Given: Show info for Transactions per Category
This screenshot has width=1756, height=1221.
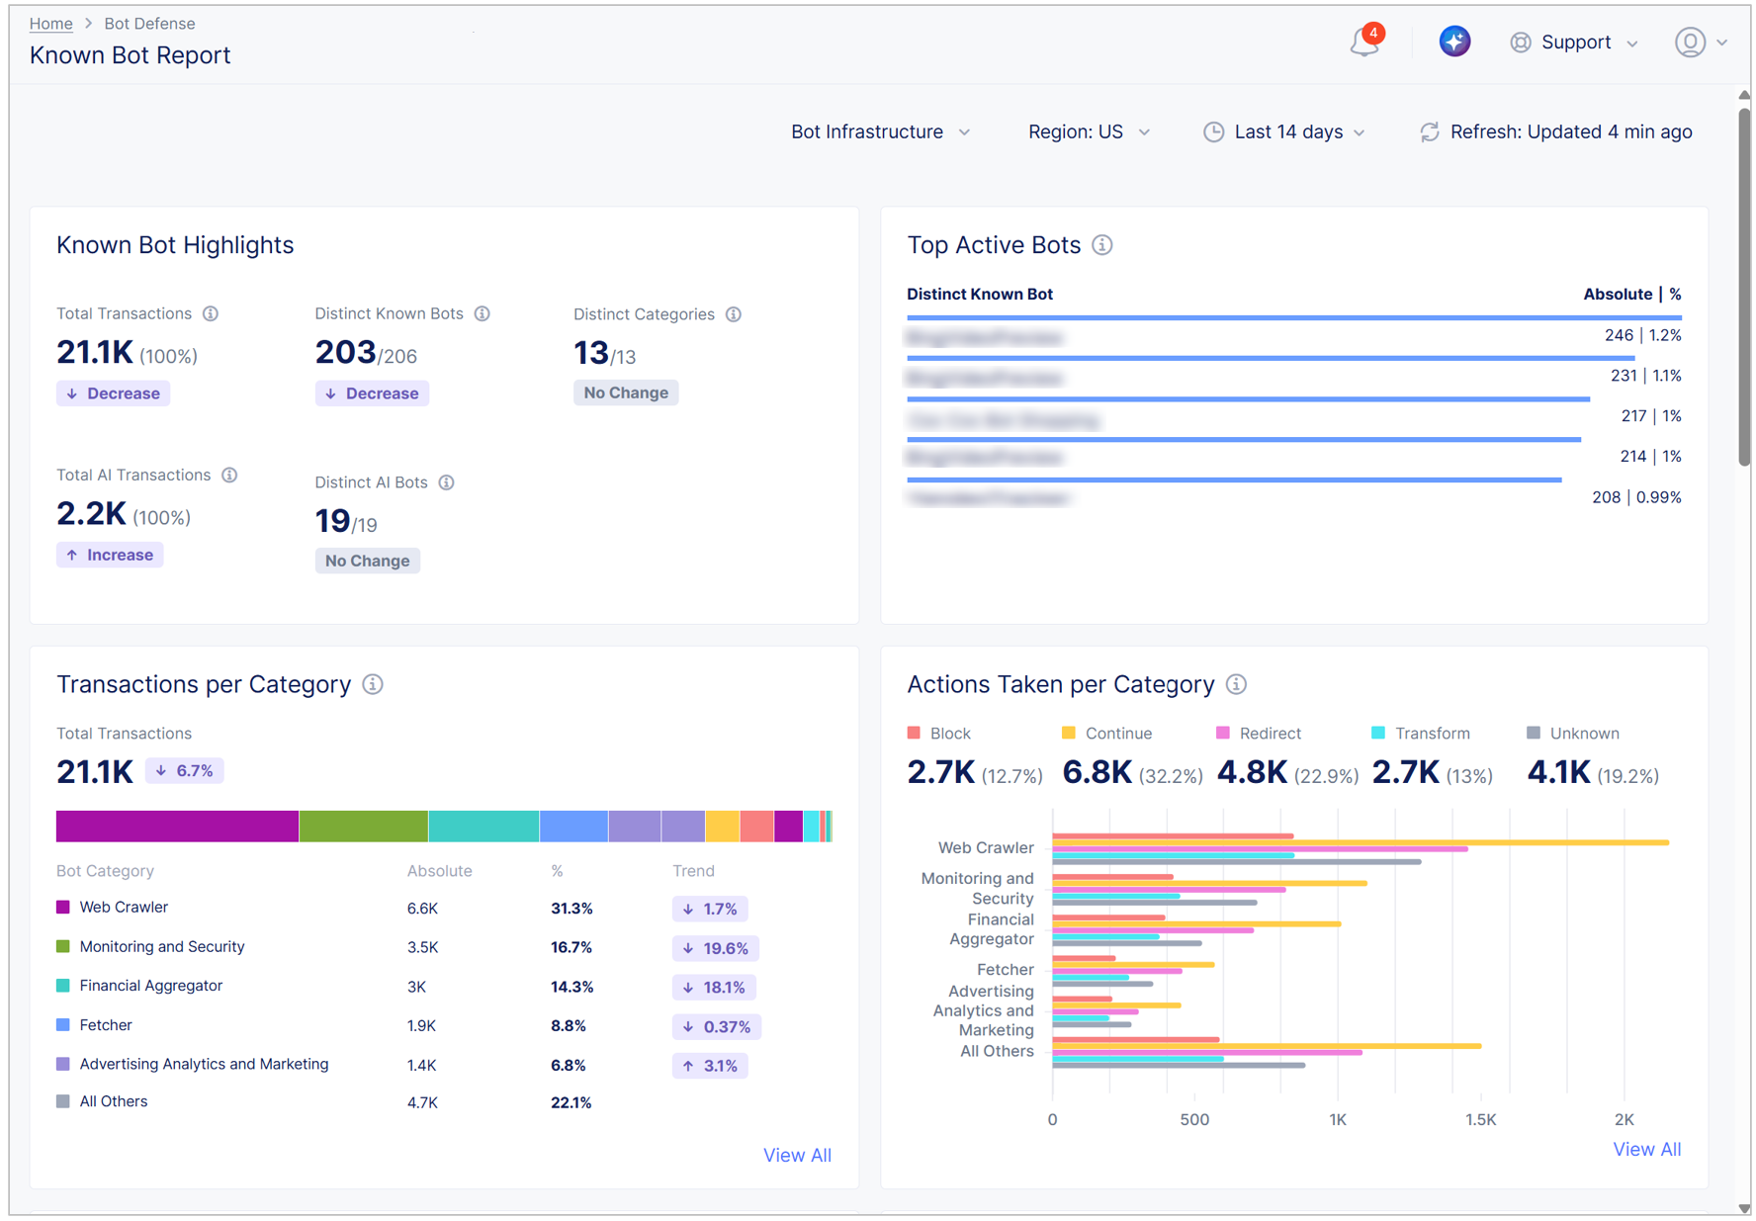Looking at the screenshot, I should click(373, 684).
